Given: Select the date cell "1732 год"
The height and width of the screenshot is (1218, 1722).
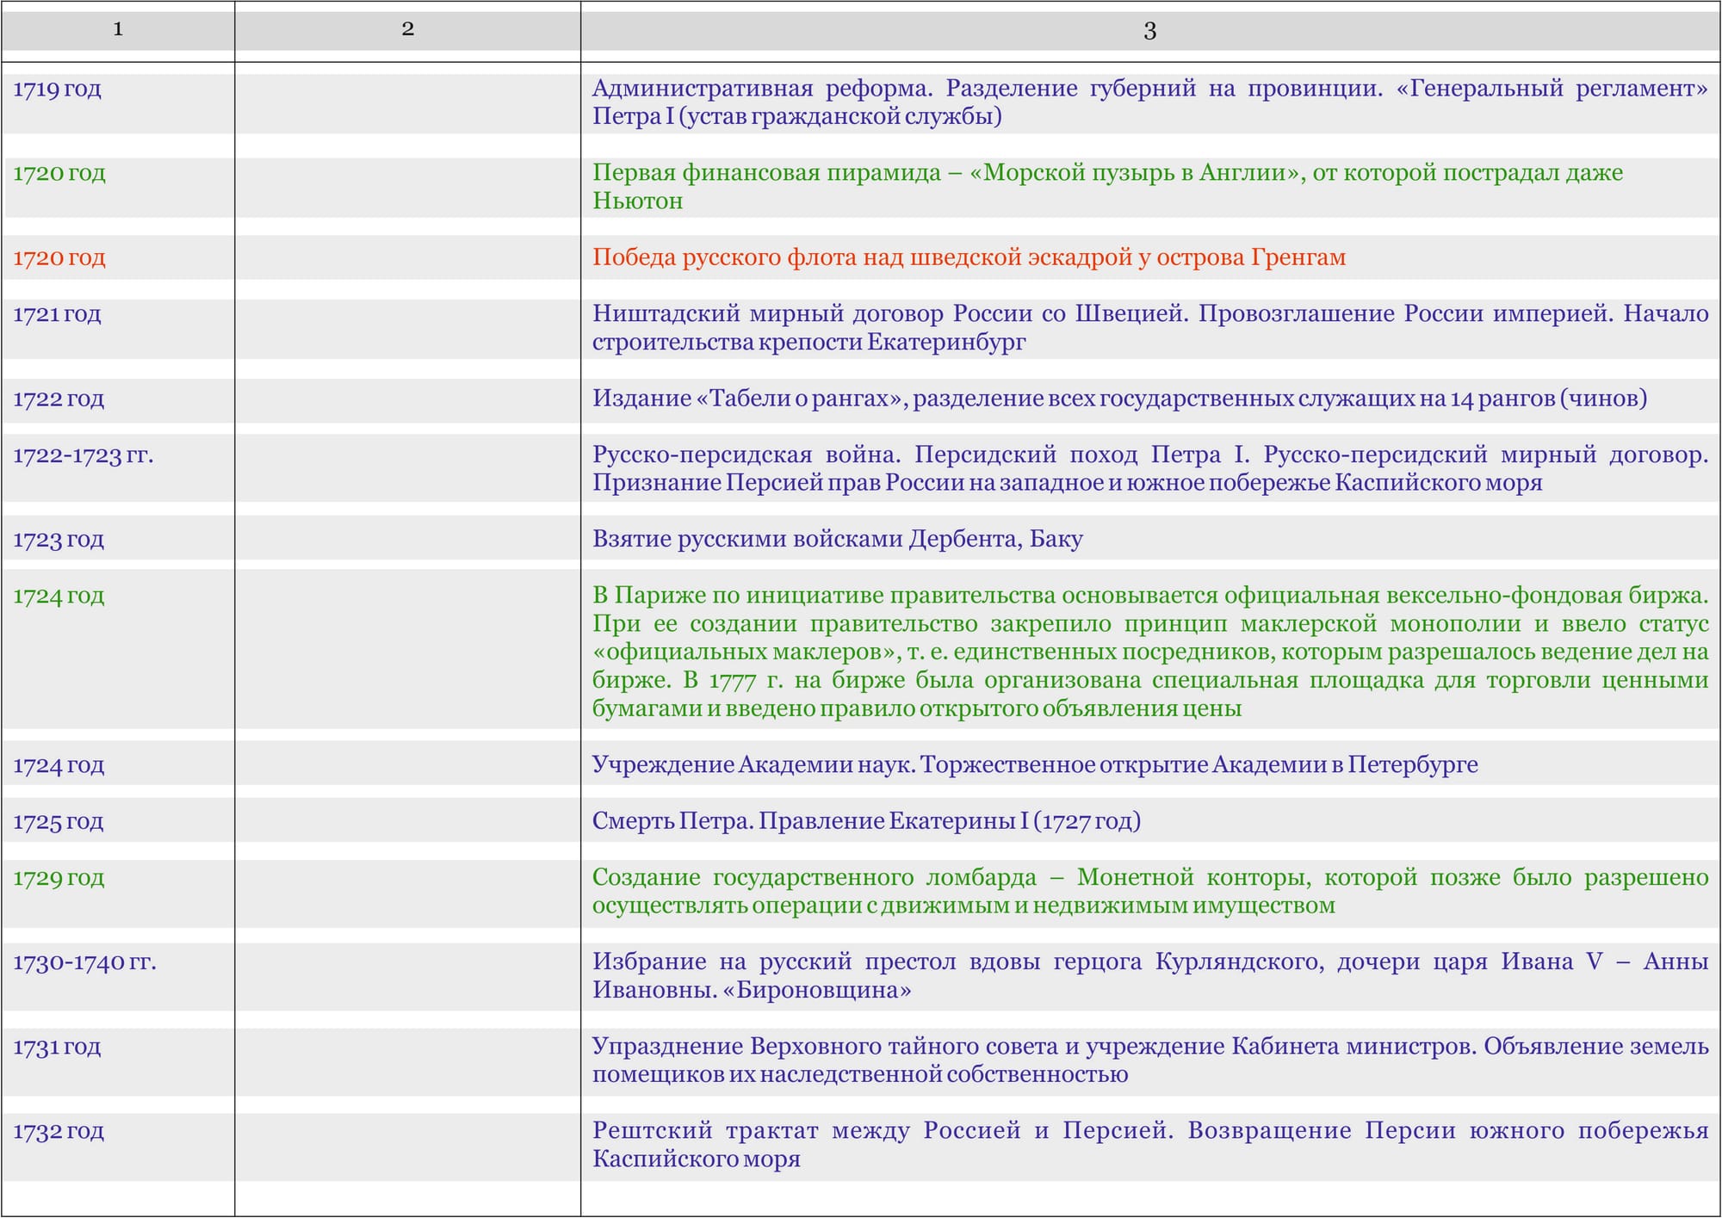Looking at the screenshot, I should (x=59, y=1131).
